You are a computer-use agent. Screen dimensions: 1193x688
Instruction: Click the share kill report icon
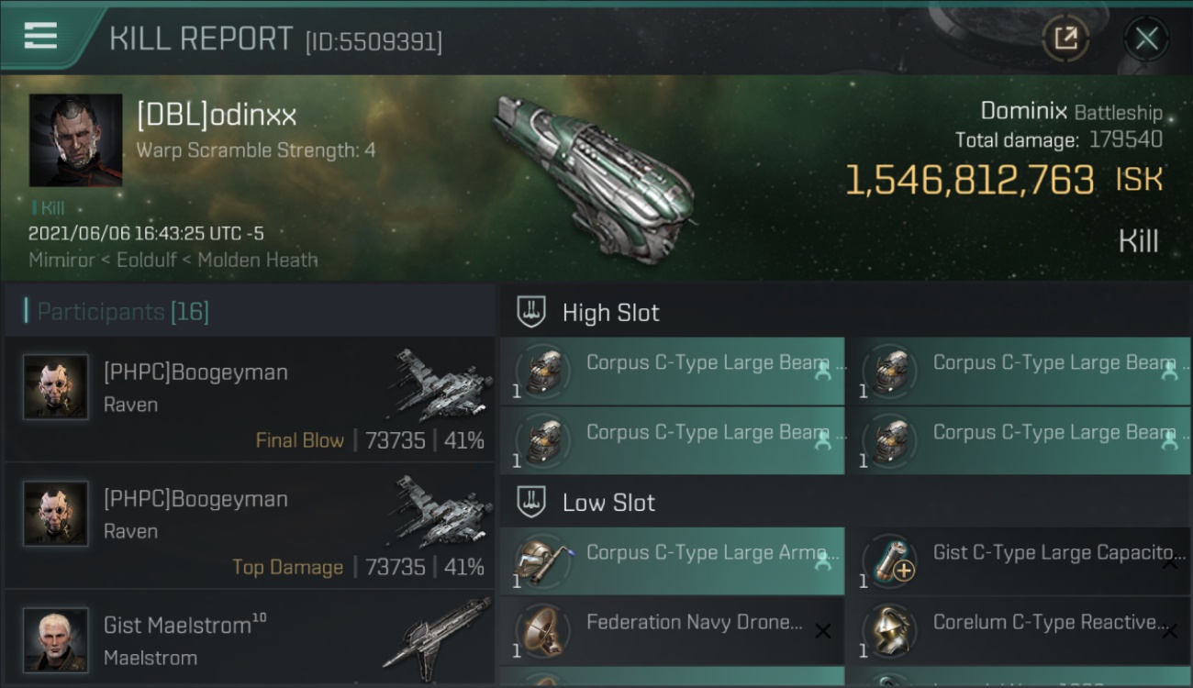coord(1065,39)
